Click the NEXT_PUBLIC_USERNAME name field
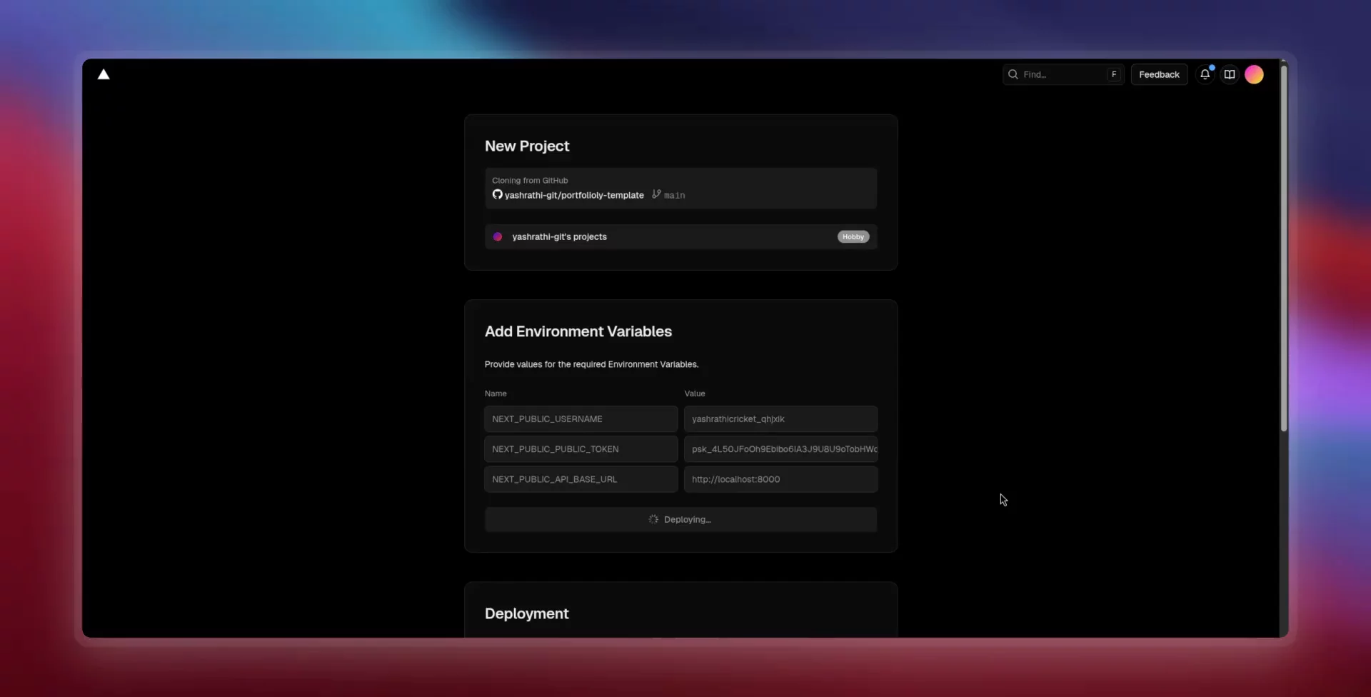This screenshot has height=697, width=1371. [581, 419]
